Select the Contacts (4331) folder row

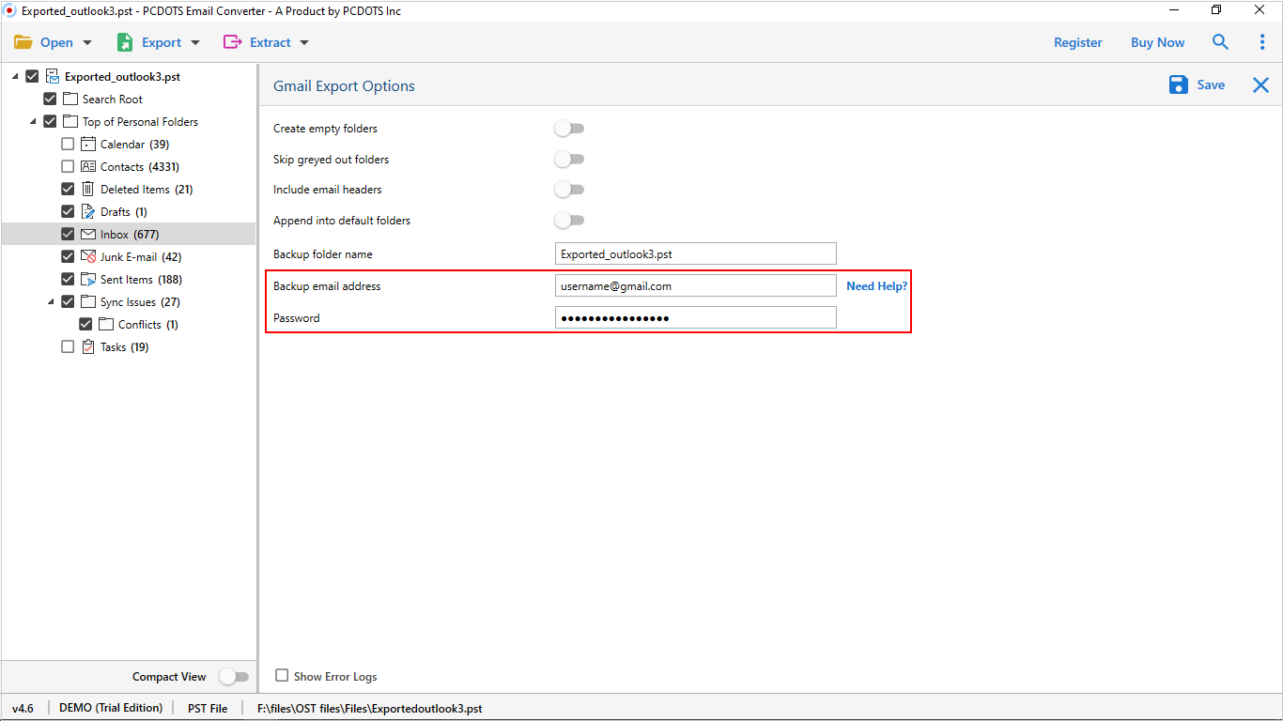129,167
